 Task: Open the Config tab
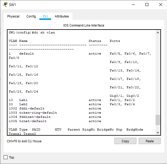31,16
